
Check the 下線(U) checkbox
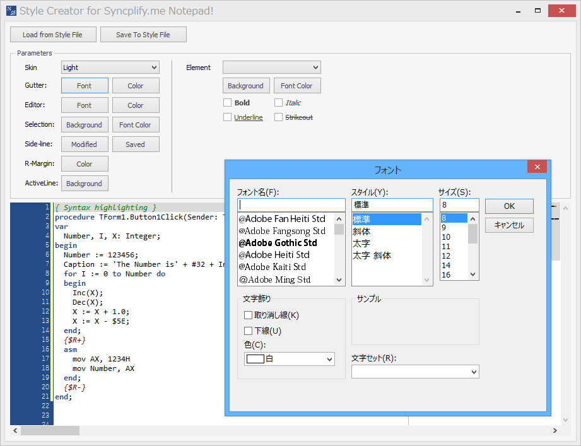click(249, 331)
